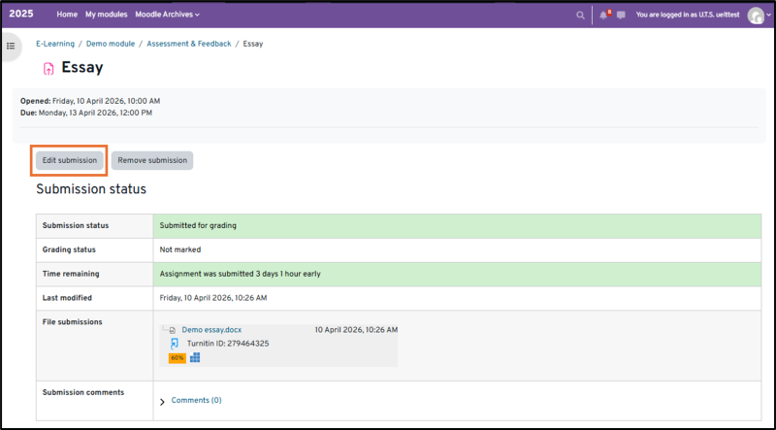Image resolution: width=776 pixels, height=430 pixels.
Task: Click the 'Submission status' section heading
Action: tap(91, 189)
